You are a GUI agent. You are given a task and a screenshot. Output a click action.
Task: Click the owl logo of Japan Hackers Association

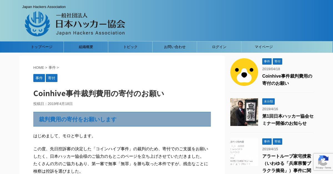[x=37, y=24]
